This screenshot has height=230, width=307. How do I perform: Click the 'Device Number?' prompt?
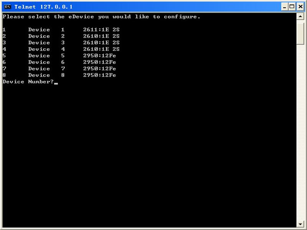coord(28,82)
